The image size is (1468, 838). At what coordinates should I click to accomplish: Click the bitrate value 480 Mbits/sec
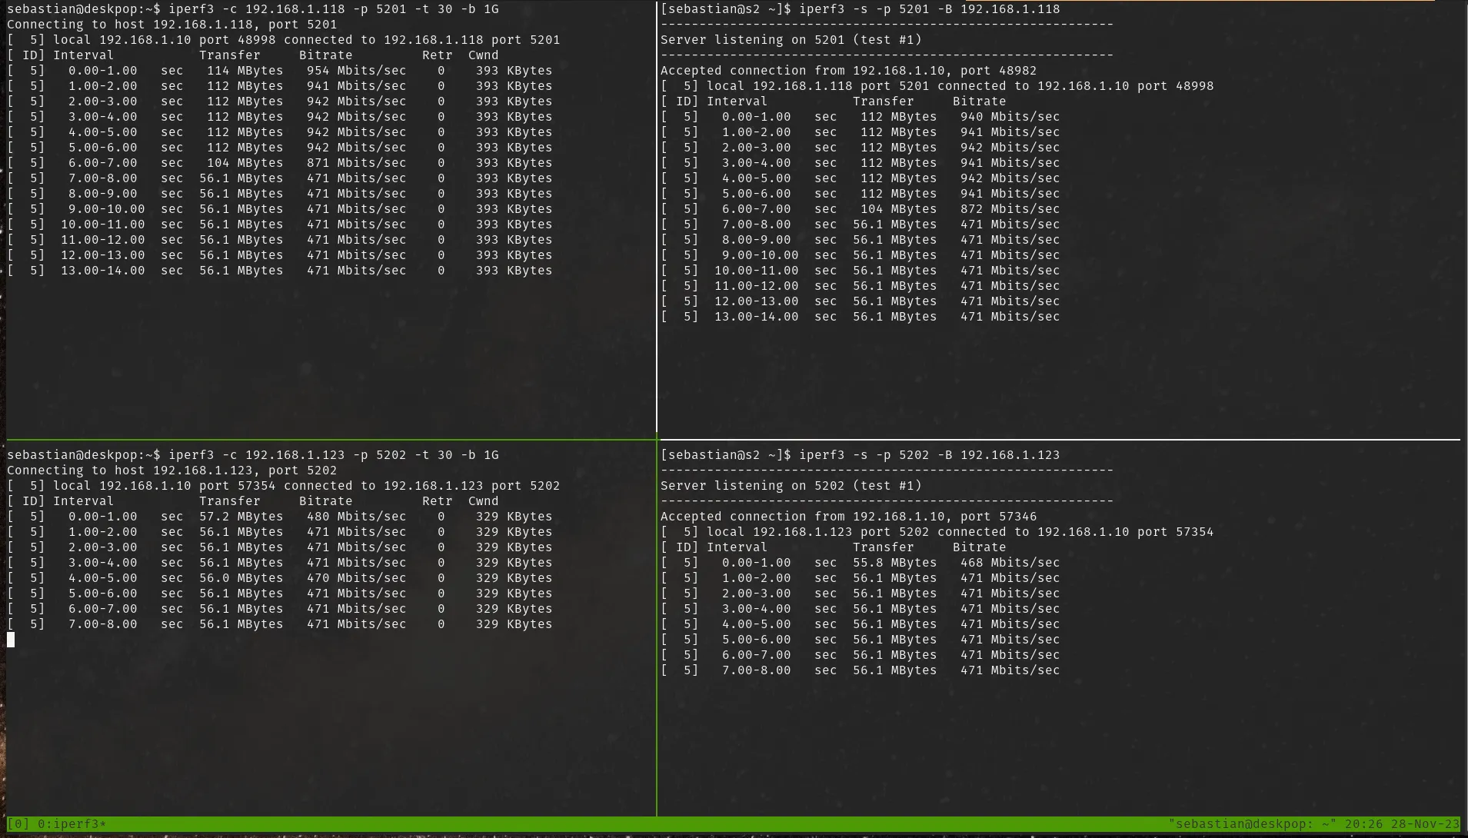(x=357, y=517)
